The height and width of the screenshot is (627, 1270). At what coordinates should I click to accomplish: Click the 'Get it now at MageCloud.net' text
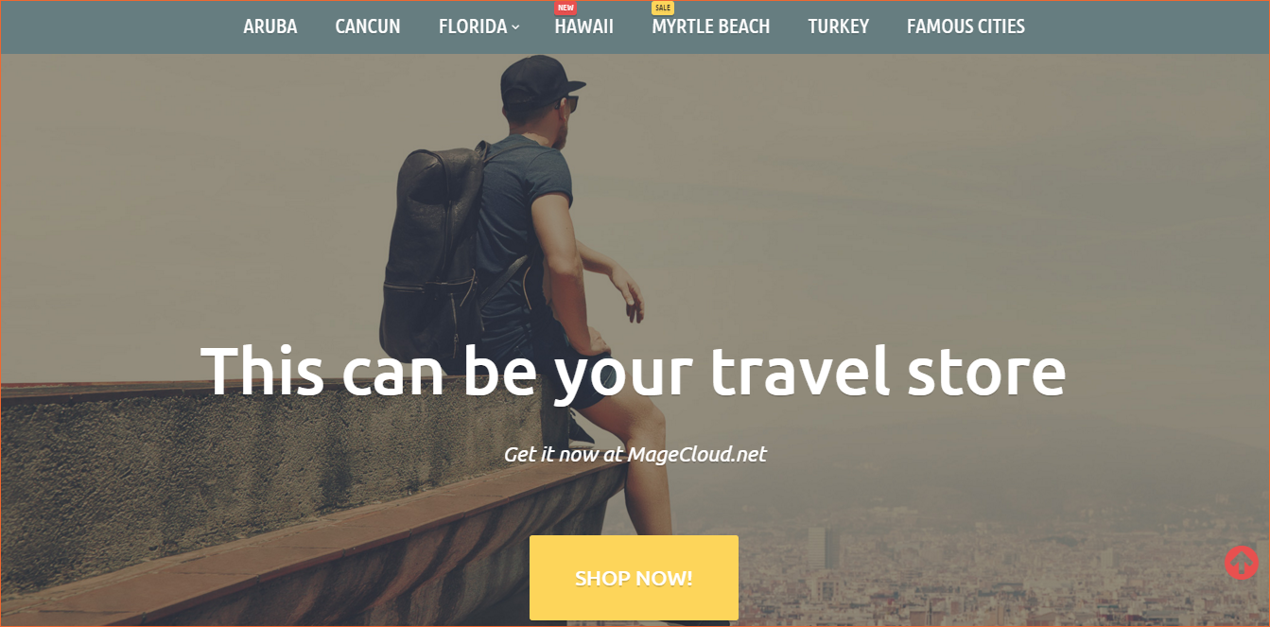[x=635, y=454]
